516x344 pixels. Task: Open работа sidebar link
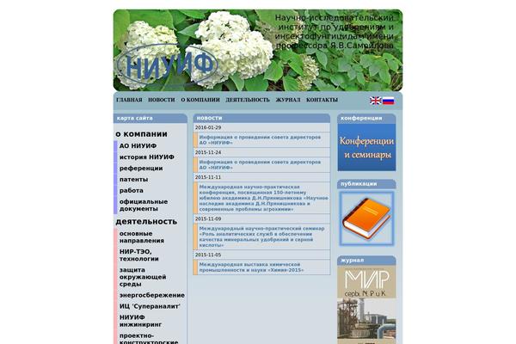click(x=132, y=191)
